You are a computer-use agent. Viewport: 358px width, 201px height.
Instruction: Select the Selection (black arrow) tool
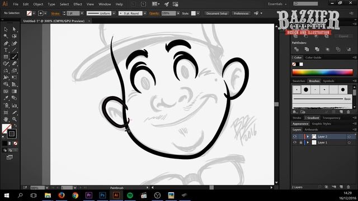(x=6, y=29)
